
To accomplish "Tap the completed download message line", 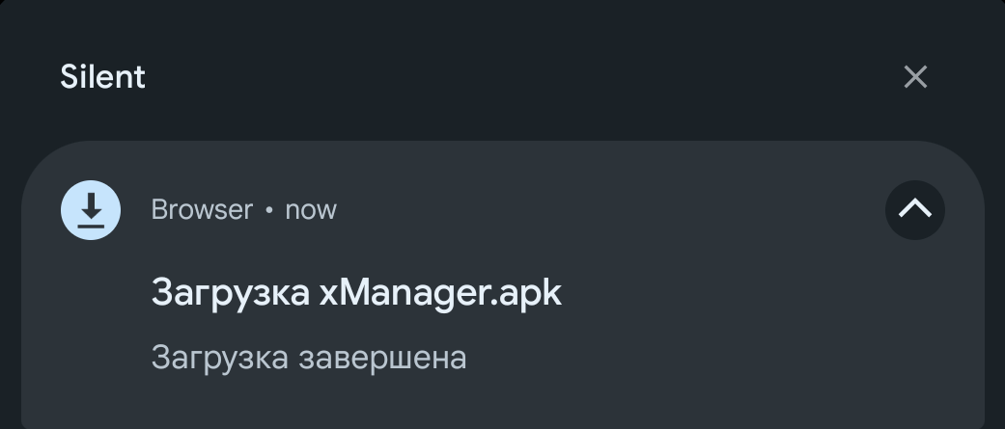I will (309, 358).
